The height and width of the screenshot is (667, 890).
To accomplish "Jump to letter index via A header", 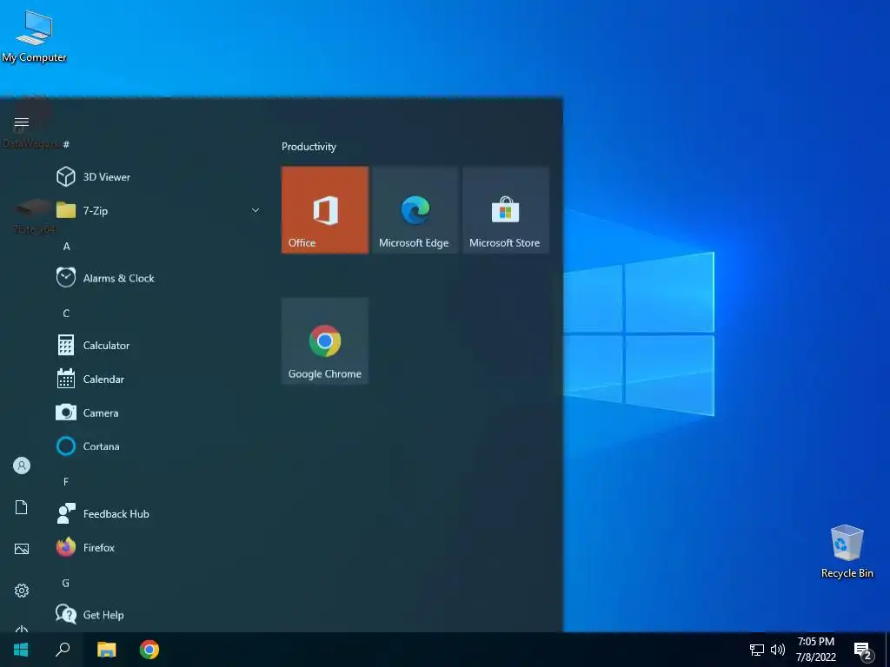I will pos(66,246).
